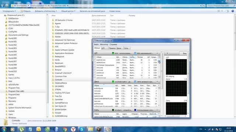
Task: Click green disk activity indicator in Диск header
Action: pyautogui.click(x=113, y=82)
